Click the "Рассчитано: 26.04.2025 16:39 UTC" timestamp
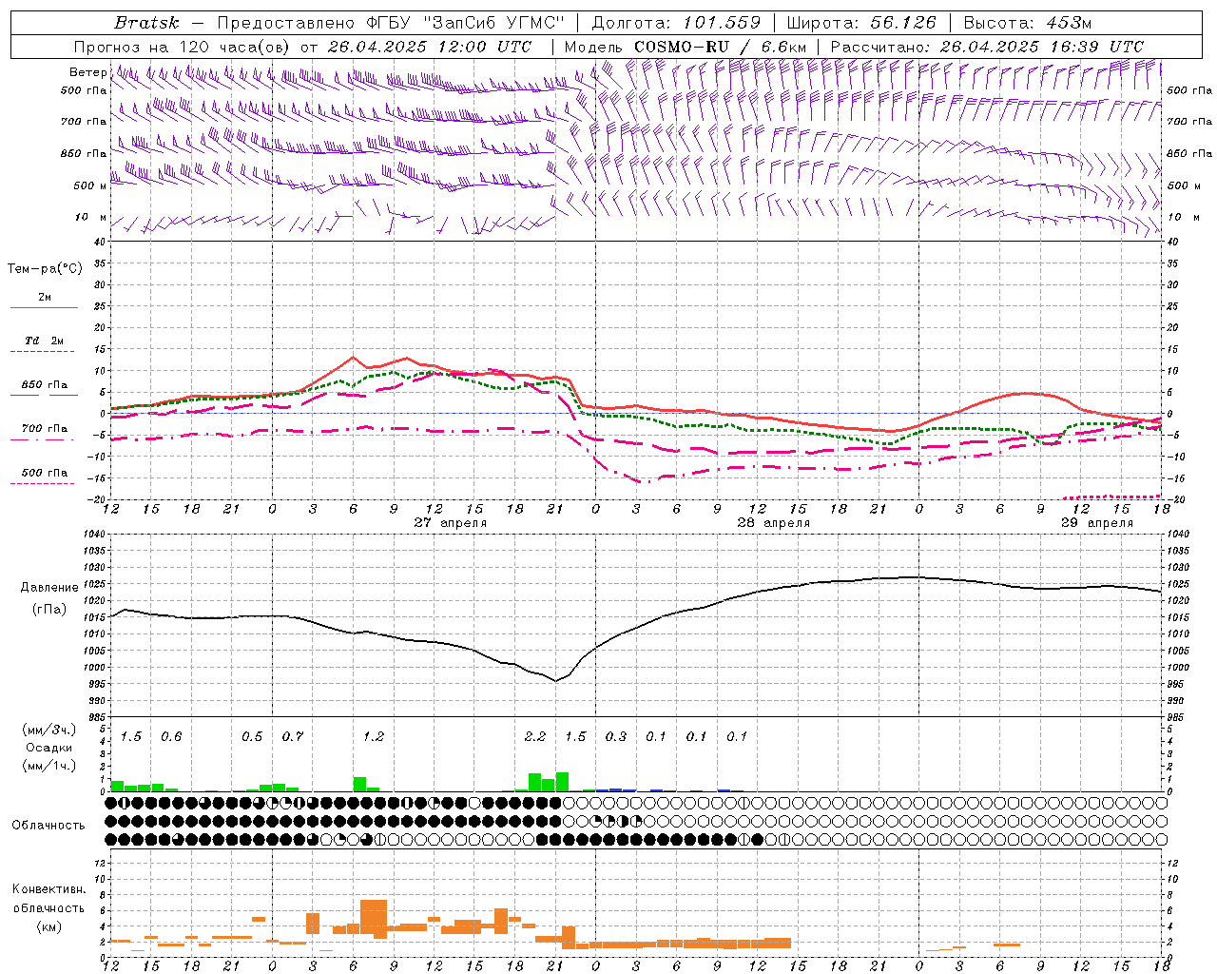1217x974 pixels. [x=987, y=47]
